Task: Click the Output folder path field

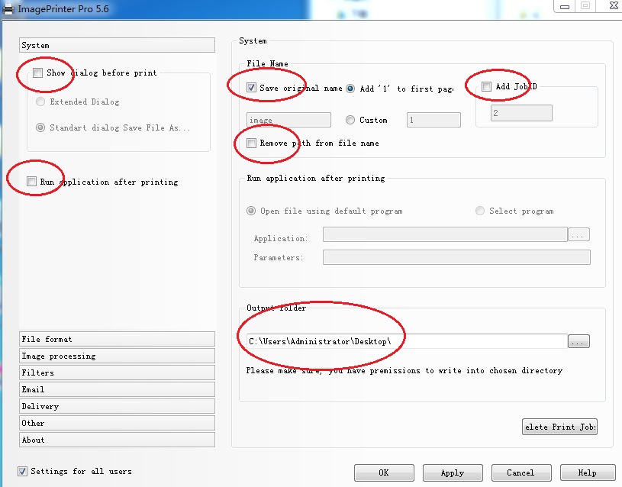Action: (407, 341)
